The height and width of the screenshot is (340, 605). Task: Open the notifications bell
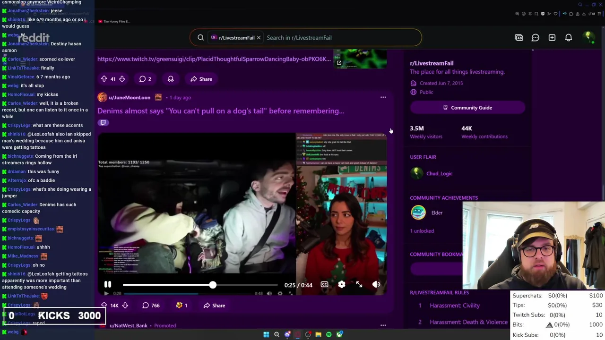pos(569,38)
